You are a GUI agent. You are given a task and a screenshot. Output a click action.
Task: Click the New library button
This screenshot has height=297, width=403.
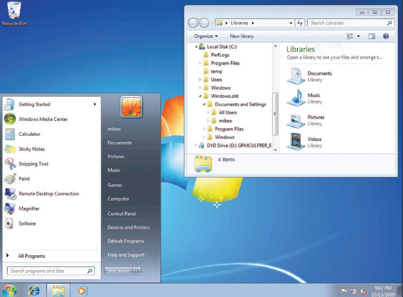click(242, 36)
